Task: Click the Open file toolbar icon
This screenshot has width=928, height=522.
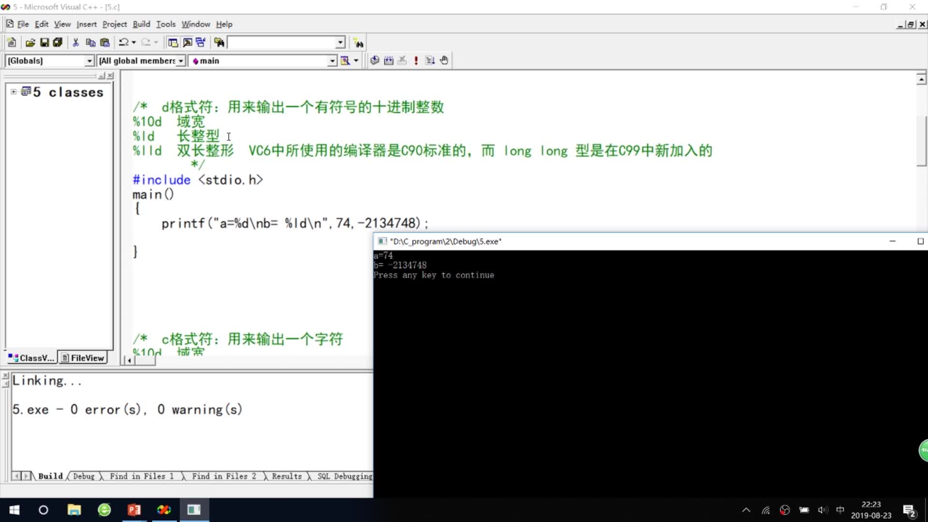Action: pos(30,43)
